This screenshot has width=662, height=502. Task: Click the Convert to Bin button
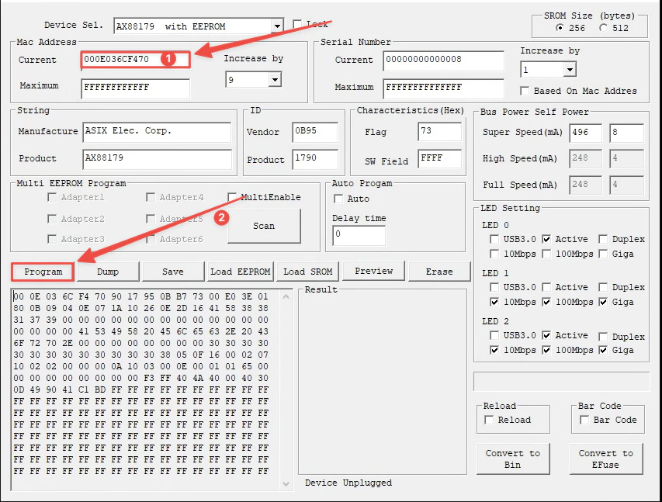[513, 459]
